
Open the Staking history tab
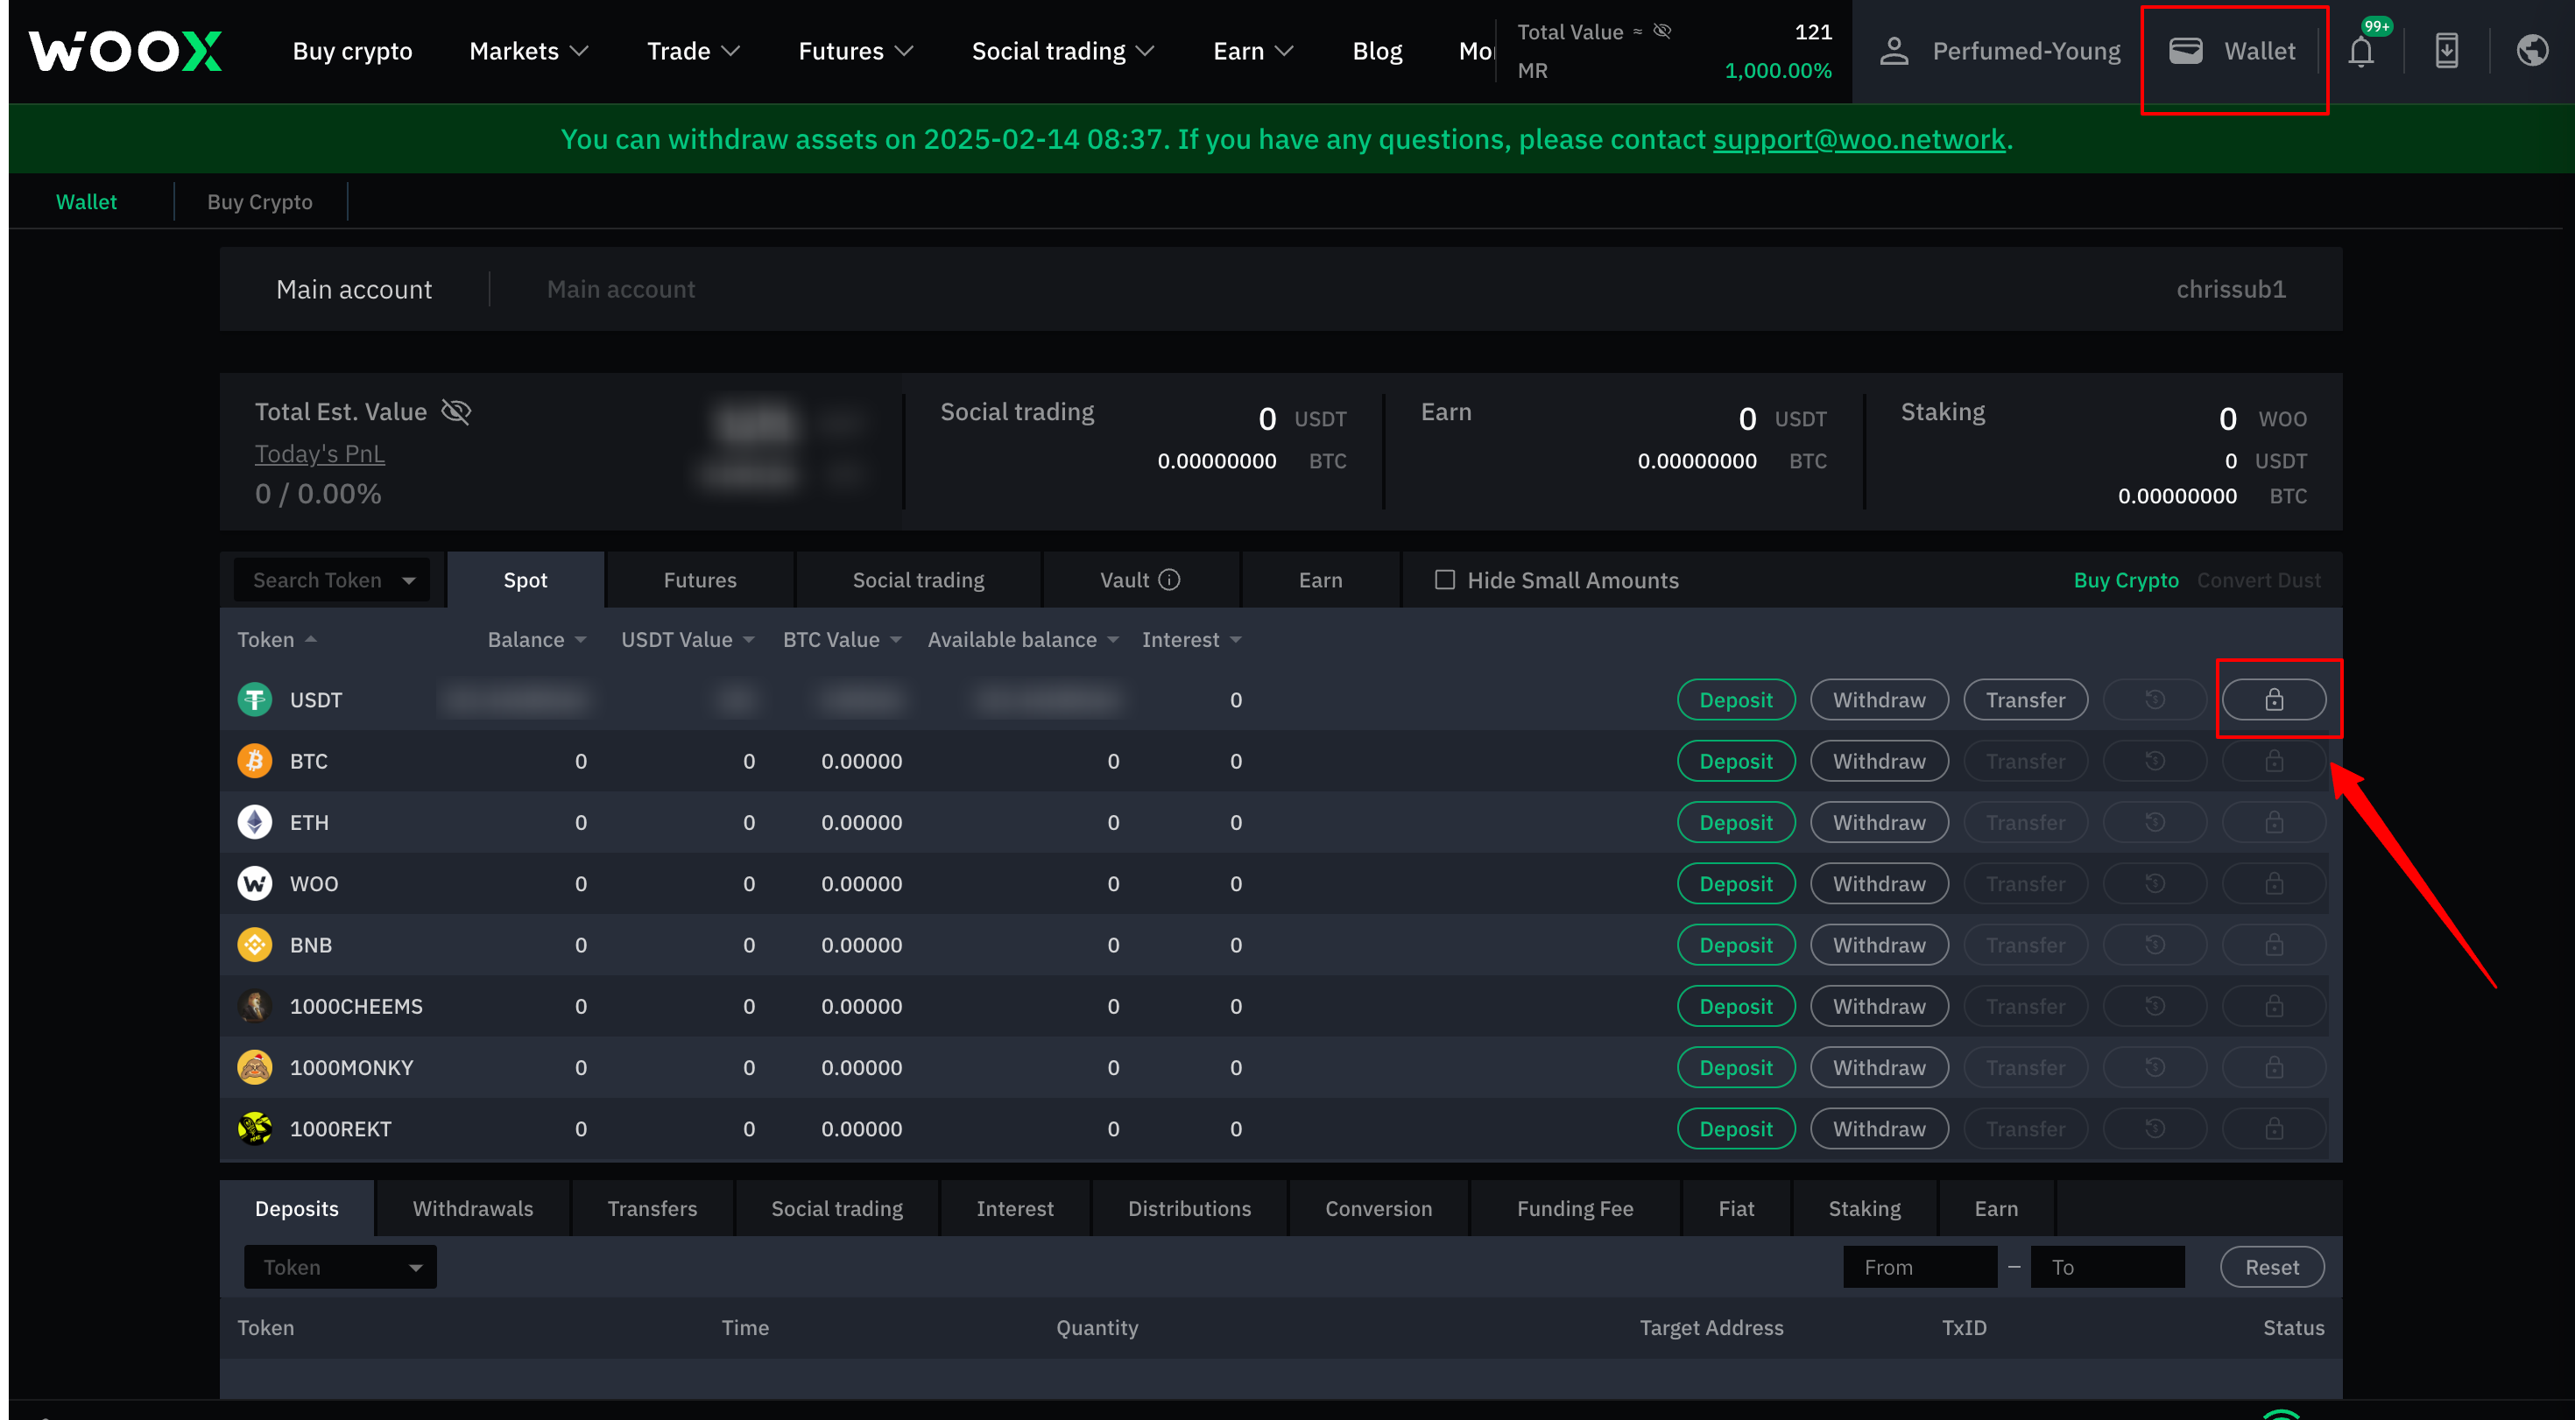click(1865, 1208)
